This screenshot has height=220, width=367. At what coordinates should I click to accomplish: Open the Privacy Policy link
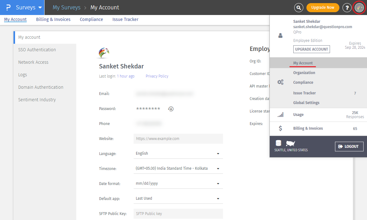(x=157, y=76)
